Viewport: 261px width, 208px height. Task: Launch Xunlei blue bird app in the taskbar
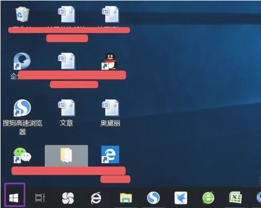point(181,198)
